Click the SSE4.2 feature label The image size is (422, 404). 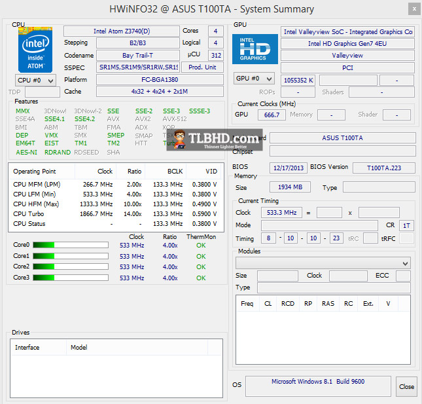[84, 119]
